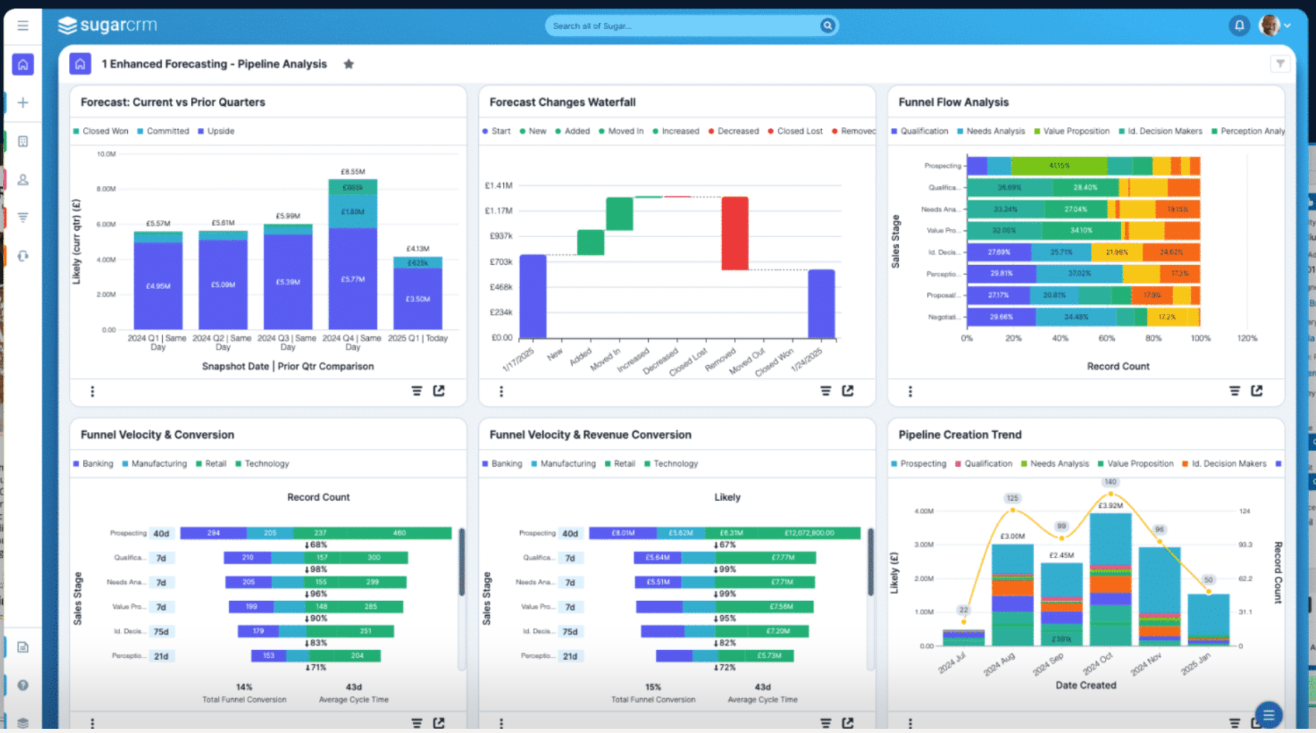Open the three-dot menu of Forecast Quarters chart

tap(92, 391)
